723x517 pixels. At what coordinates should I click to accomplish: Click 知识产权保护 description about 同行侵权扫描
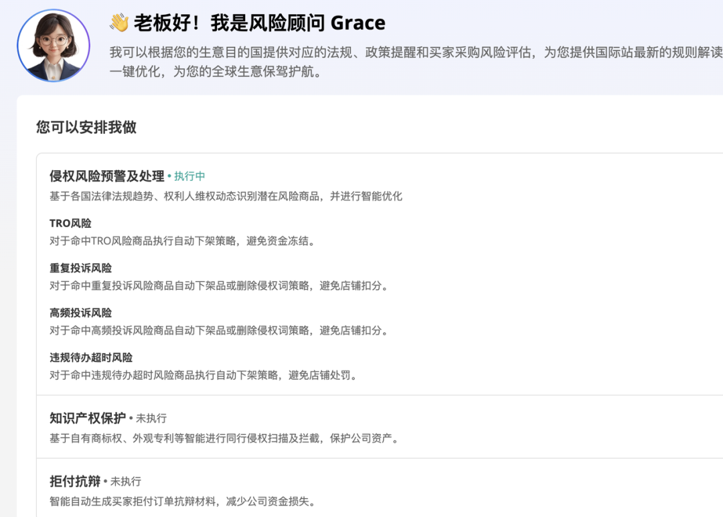[x=226, y=438]
